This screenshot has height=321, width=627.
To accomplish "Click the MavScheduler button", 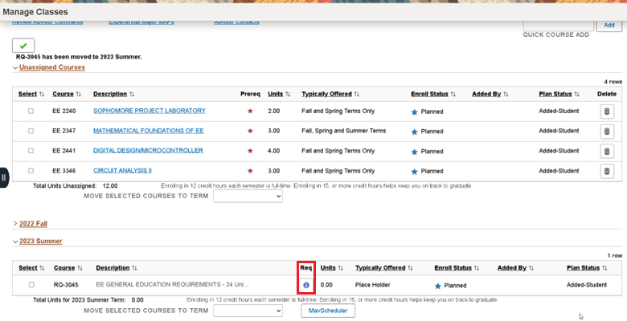I will tap(328, 310).
